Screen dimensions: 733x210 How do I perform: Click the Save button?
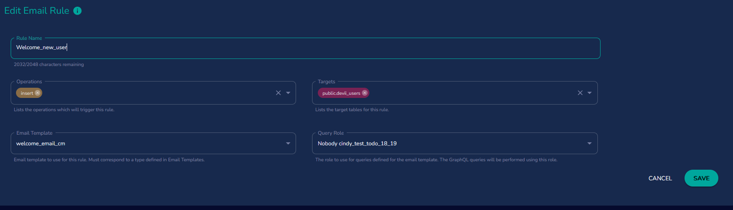pos(701,178)
